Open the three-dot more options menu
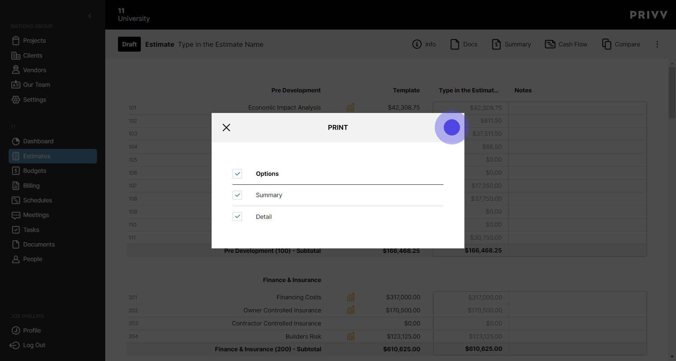 click(x=657, y=44)
